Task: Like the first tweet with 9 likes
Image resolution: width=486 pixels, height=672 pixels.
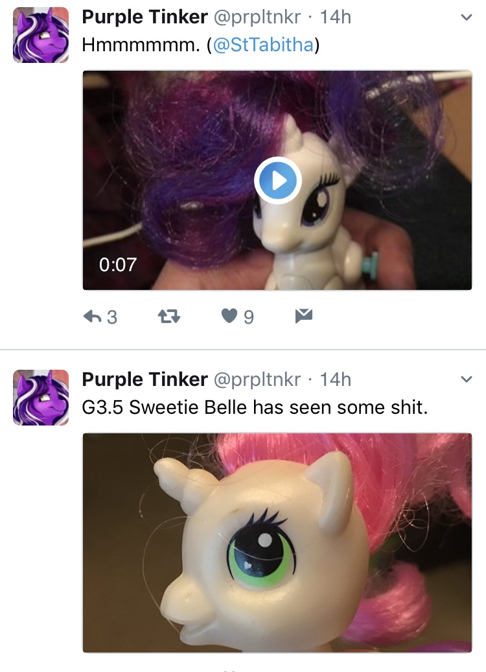Action: pyautogui.click(x=229, y=317)
